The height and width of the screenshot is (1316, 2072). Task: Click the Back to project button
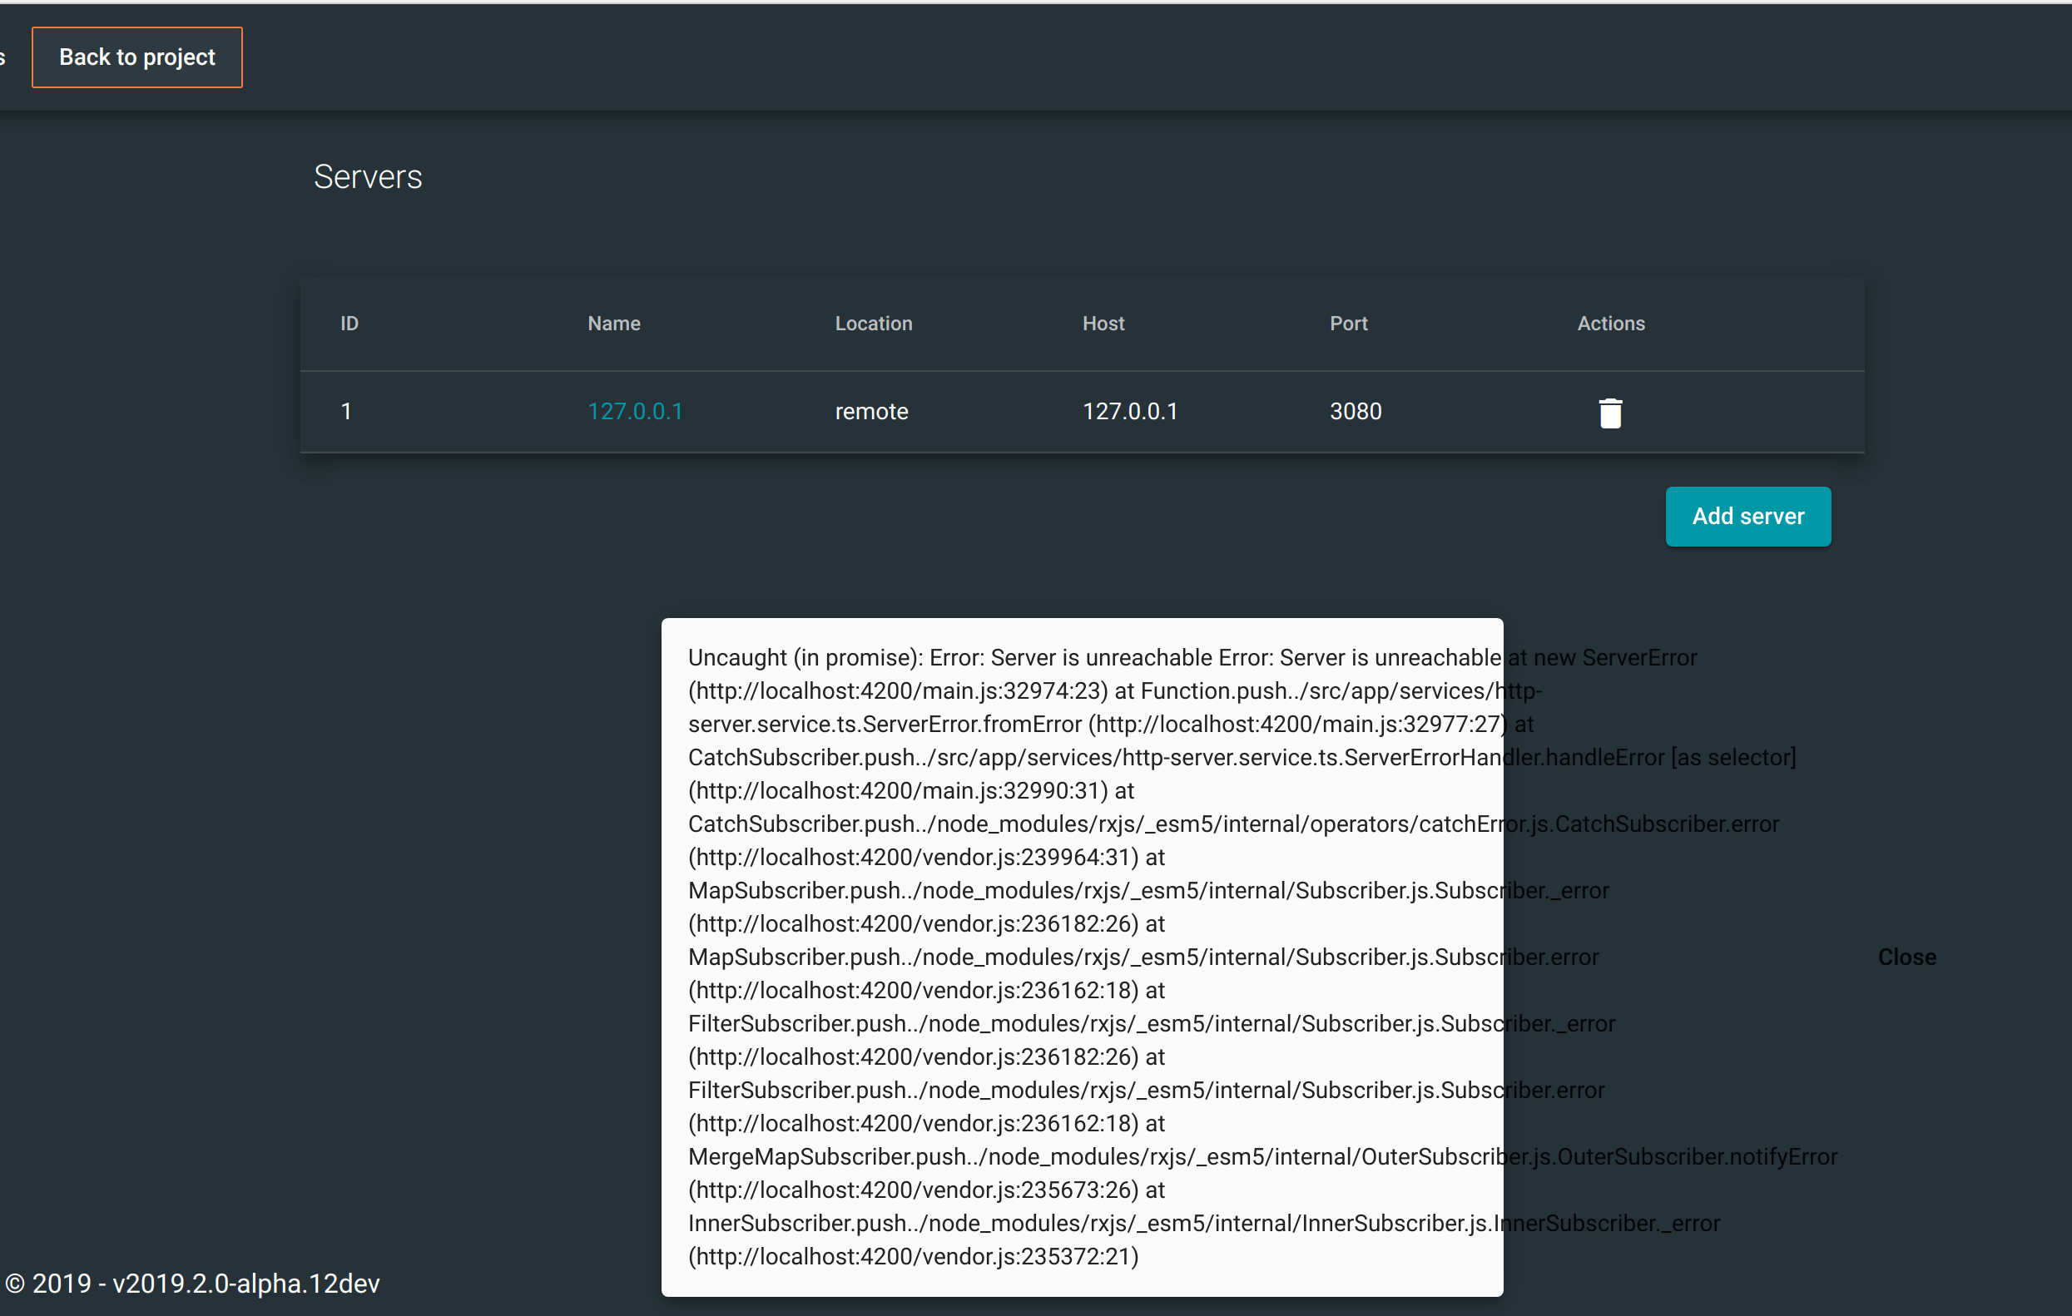[136, 57]
